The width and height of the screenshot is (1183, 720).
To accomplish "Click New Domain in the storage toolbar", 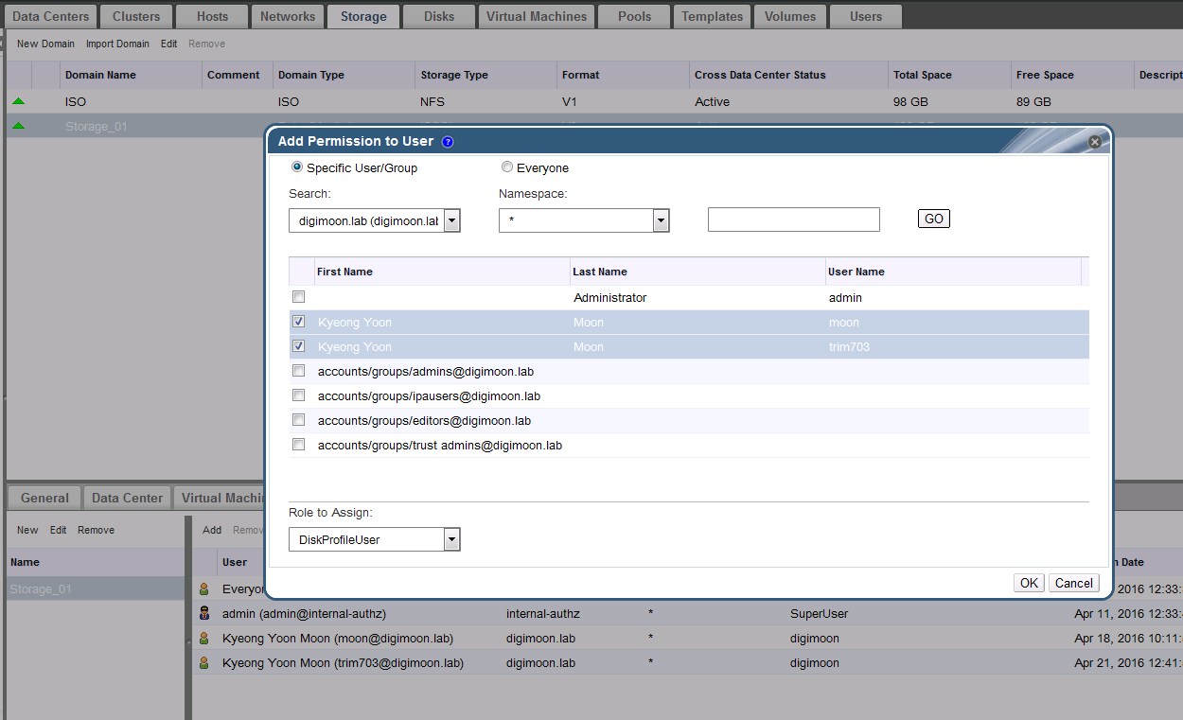I will pos(45,44).
